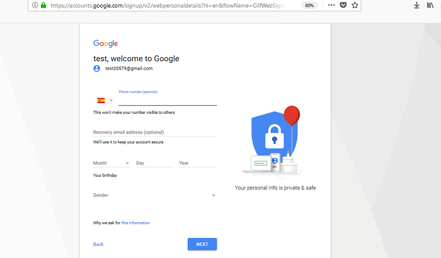Image resolution: width=441 pixels, height=258 pixels.
Task: Click the Day birthday field
Action: [x=155, y=163]
